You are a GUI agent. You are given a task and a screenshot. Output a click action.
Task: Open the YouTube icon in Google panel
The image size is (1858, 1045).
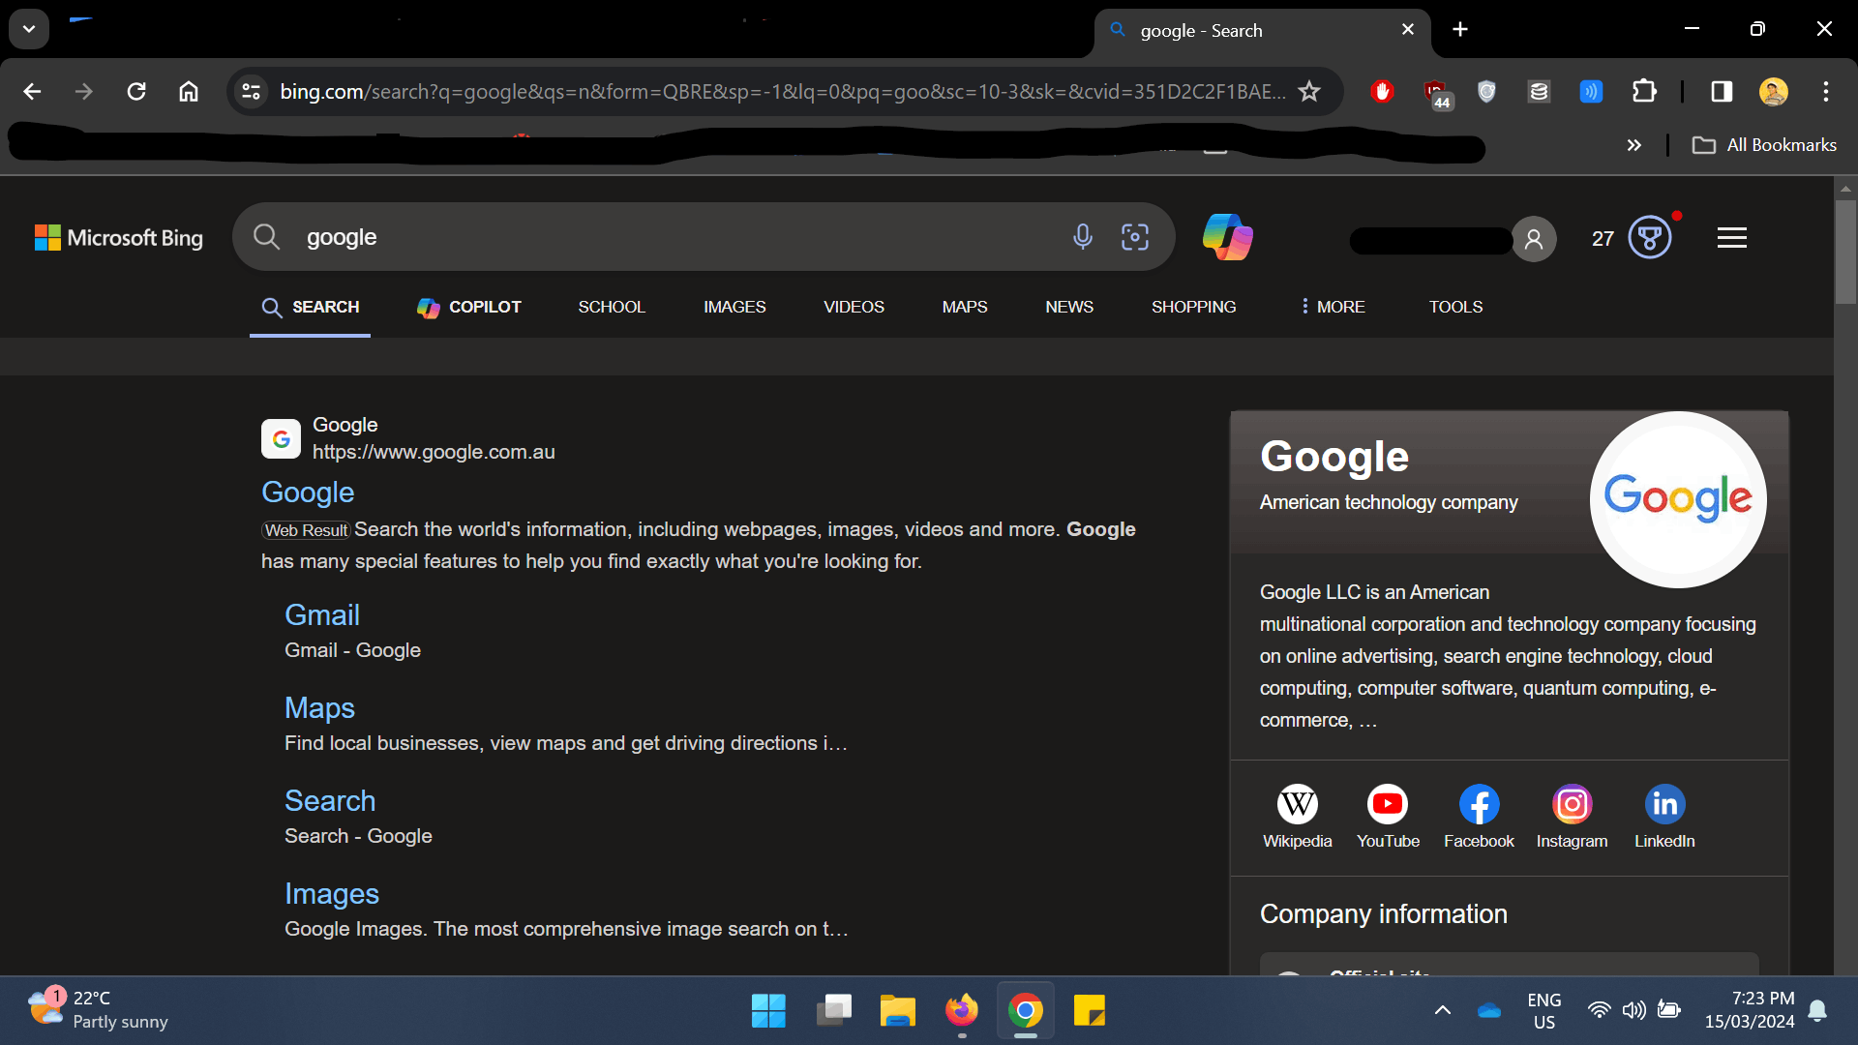(x=1387, y=804)
